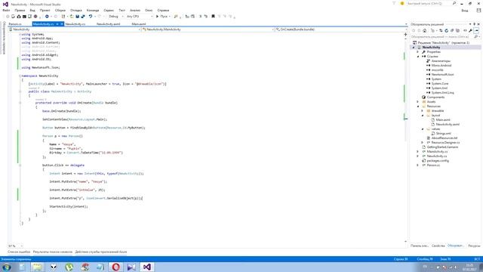
Task: Click Sync with Active Document icon
Action: tap(441, 30)
